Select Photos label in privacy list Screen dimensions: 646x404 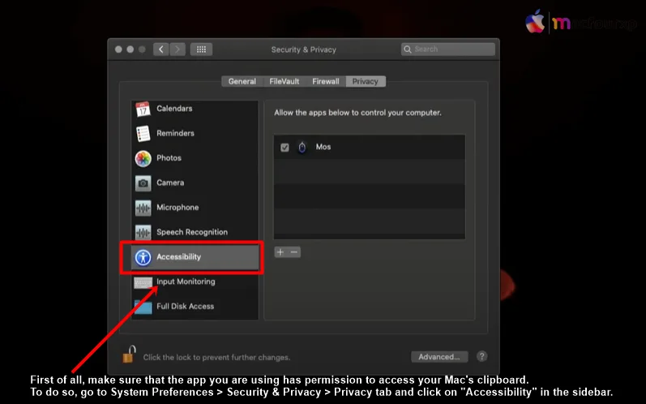point(169,158)
